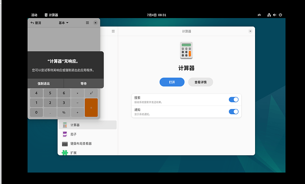Tap the decimal point key
Viewport: 305px width, 184px height.
click(x=50, y=113)
